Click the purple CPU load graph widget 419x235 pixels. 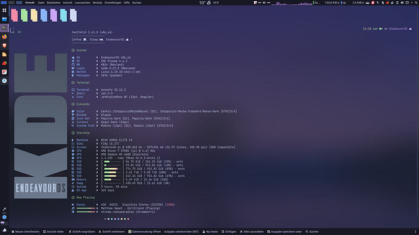click(291, 3)
